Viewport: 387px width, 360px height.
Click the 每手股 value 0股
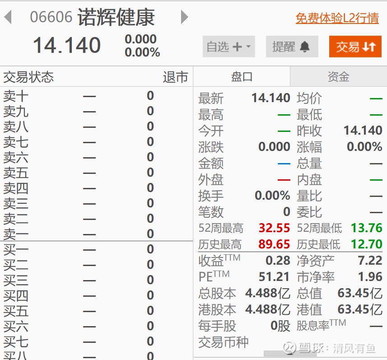(x=280, y=326)
